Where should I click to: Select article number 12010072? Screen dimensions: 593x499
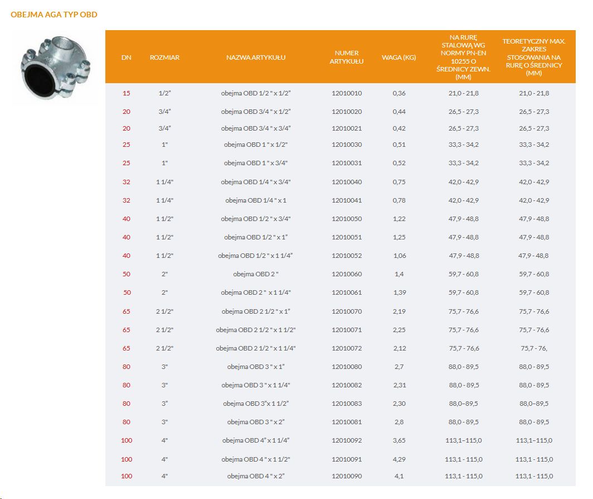(346, 348)
